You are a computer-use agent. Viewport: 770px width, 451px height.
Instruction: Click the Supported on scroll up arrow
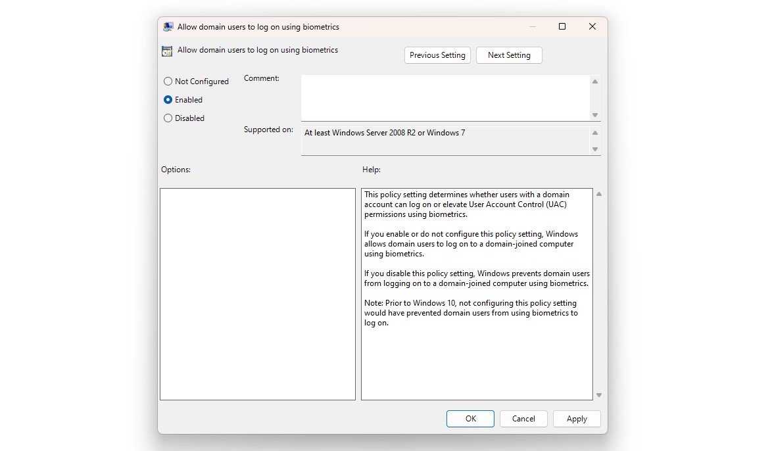coord(594,133)
